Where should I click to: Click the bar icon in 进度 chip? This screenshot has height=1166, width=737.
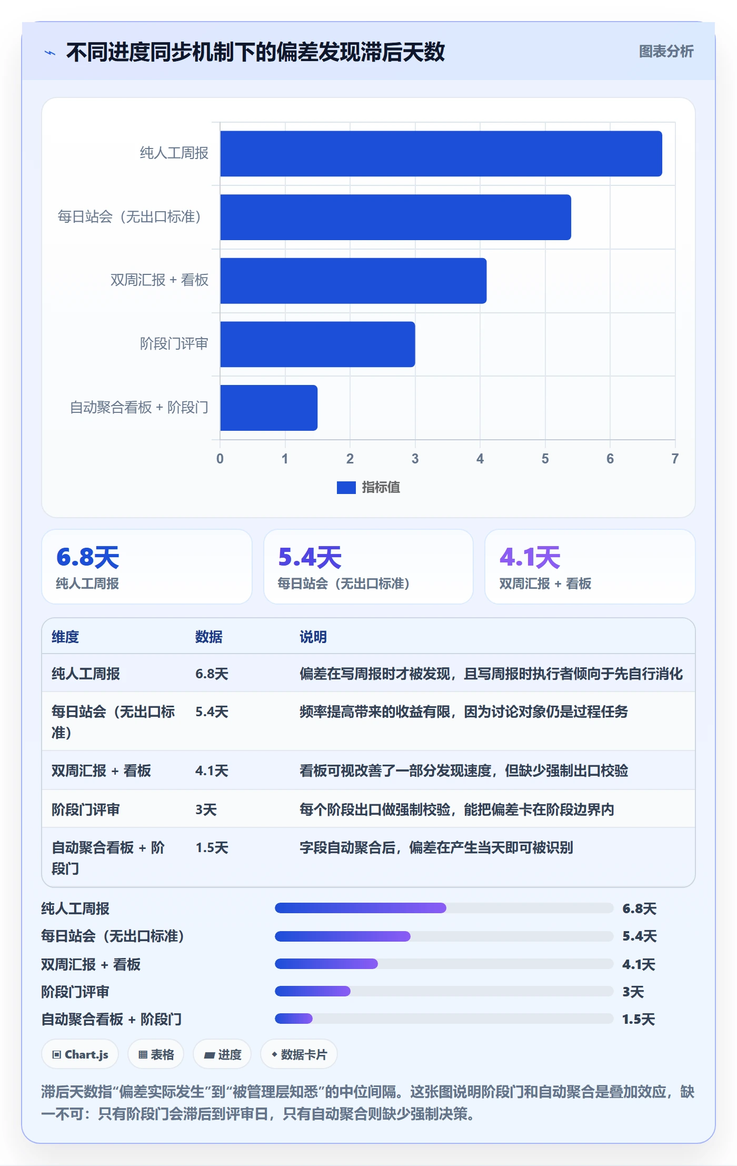209,1055
